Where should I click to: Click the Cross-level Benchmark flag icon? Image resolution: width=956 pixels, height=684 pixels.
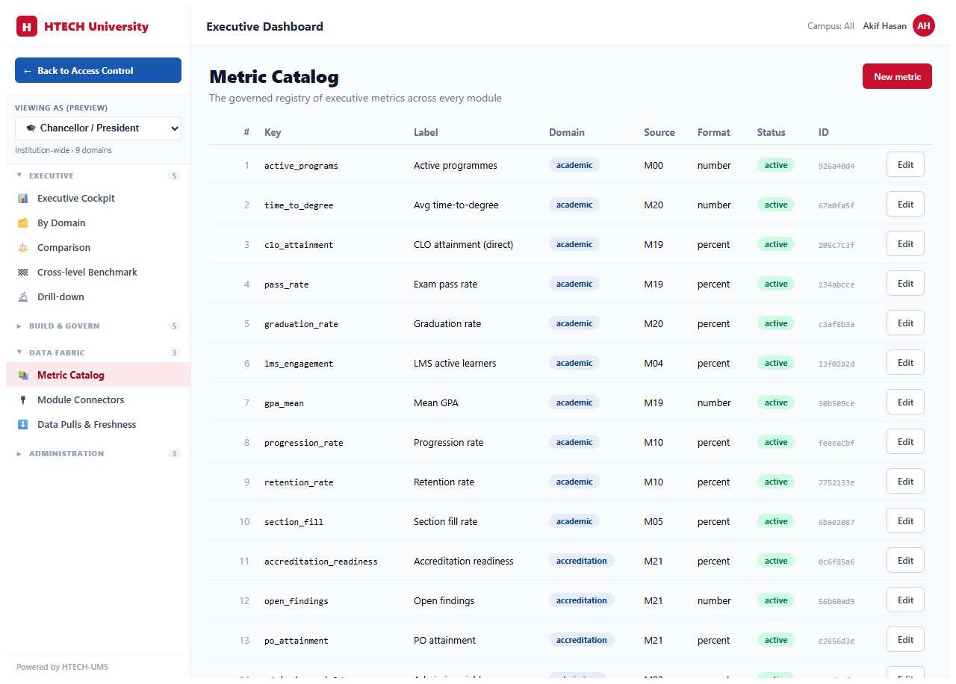point(22,273)
